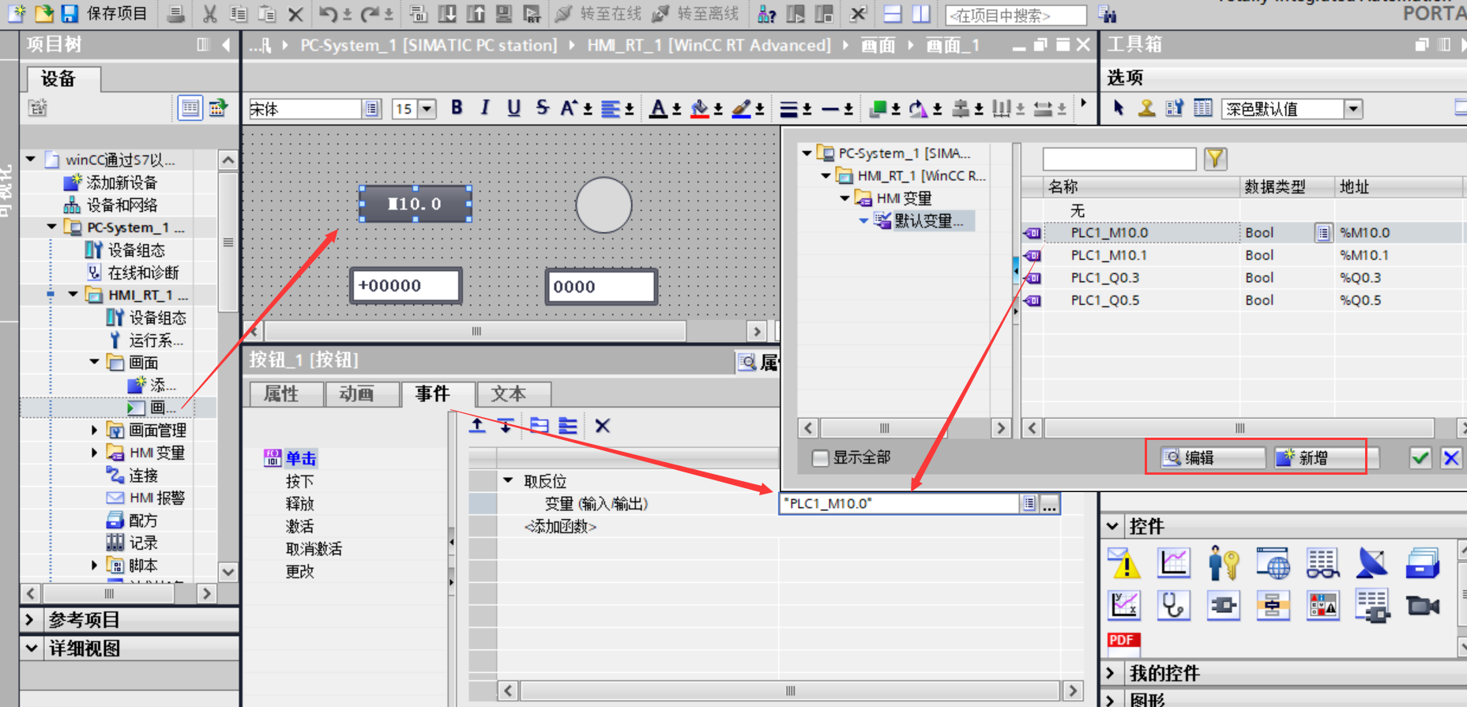Apply bold formatting to text
This screenshot has height=707, width=1467.
[x=457, y=108]
